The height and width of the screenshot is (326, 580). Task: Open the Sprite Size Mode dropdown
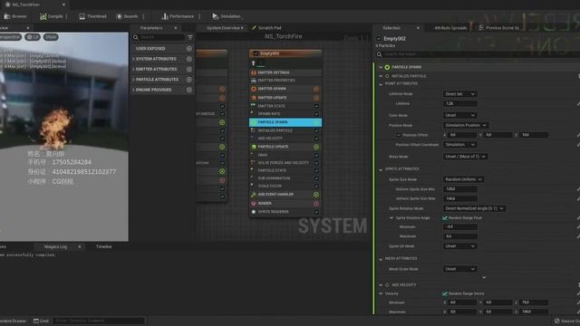click(463, 179)
